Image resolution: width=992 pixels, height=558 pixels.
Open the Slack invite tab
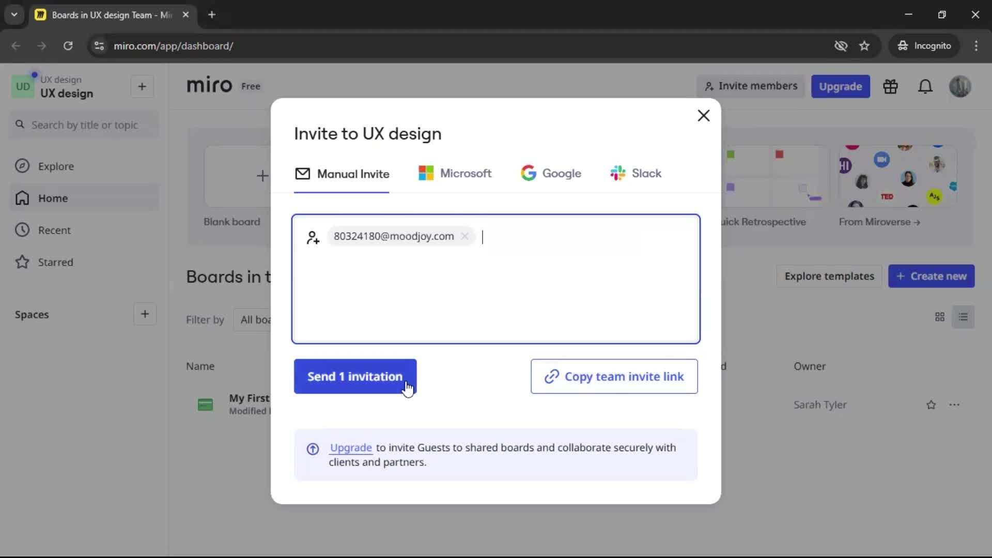pyautogui.click(x=636, y=173)
